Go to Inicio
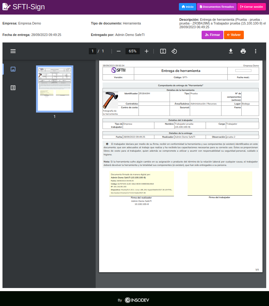 187,7
